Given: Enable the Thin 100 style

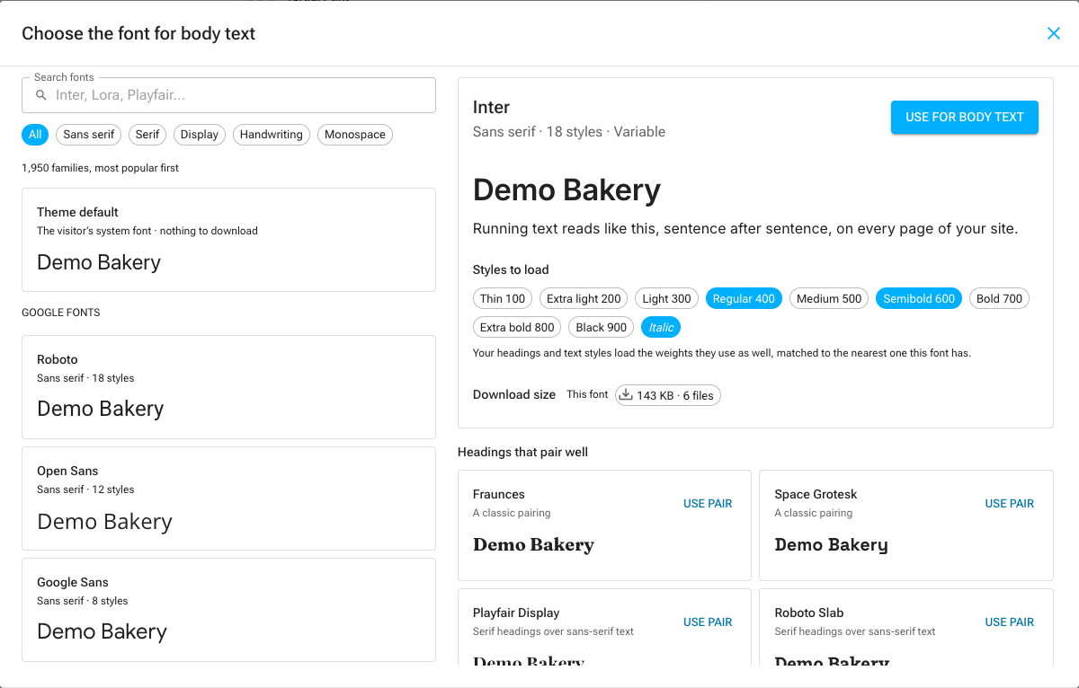Looking at the screenshot, I should (503, 298).
